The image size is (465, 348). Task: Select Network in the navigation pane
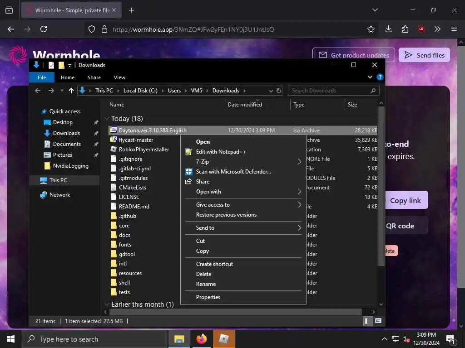coord(59,195)
